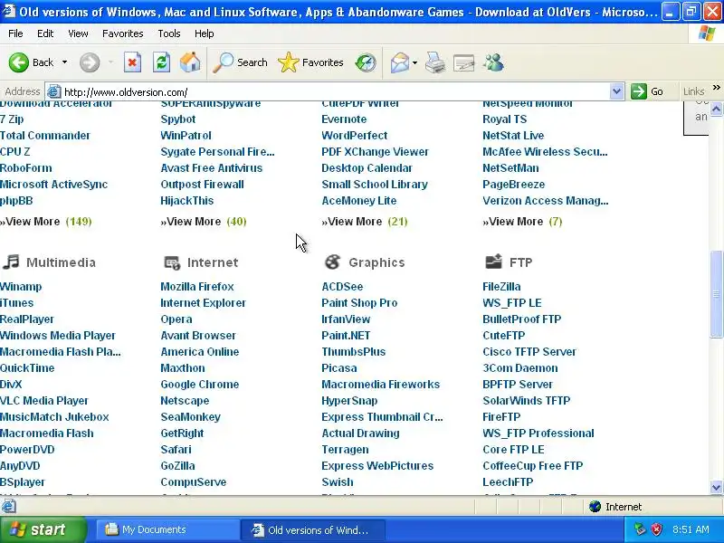Open the ACDSee link
The width and height of the screenshot is (724, 543).
click(342, 286)
